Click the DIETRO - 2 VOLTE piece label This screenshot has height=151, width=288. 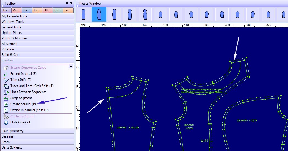pyautogui.click(x=128, y=127)
